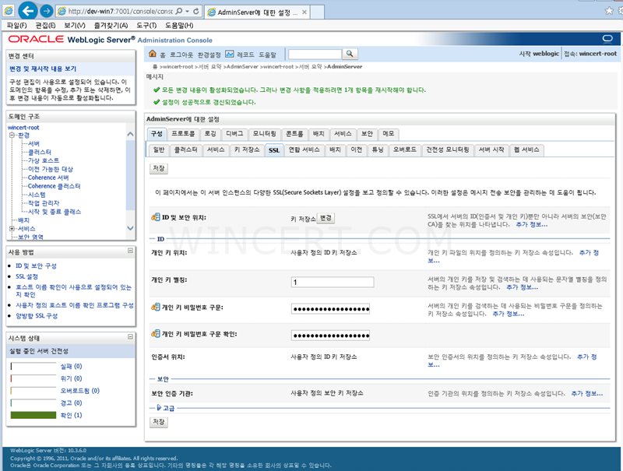Open the 양방향 SSL 구성 link
Image resolution: width=623 pixels, height=471 pixels.
pos(37,316)
